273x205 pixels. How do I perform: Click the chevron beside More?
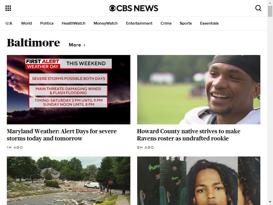(x=84, y=45)
